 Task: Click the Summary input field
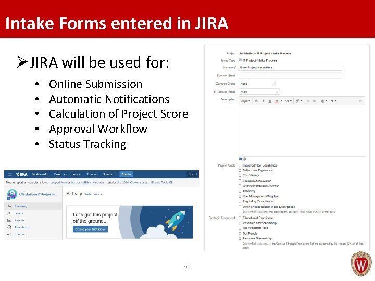click(x=290, y=67)
